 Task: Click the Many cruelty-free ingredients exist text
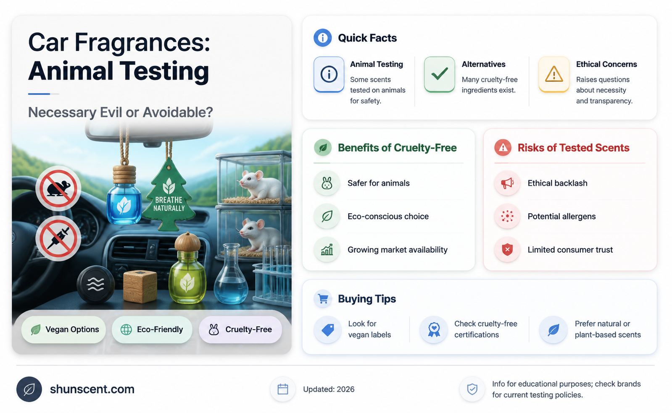(490, 85)
